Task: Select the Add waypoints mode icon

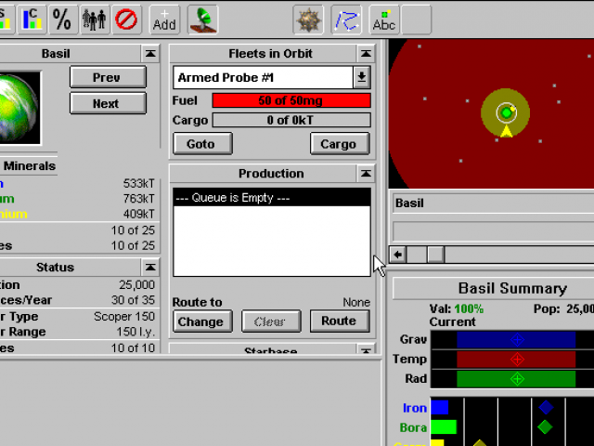Action: [164, 20]
